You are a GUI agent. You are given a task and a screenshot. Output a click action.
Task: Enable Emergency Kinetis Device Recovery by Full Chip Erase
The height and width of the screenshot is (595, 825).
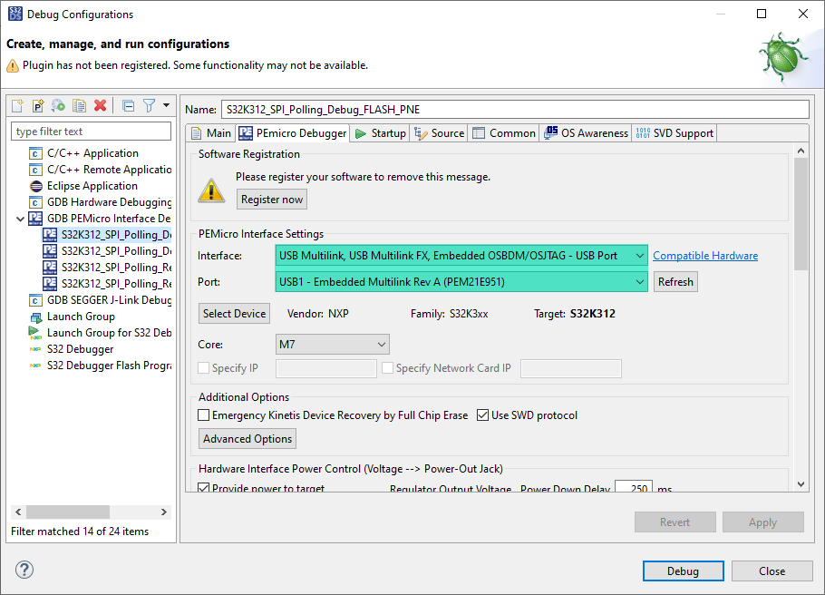pos(204,415)
